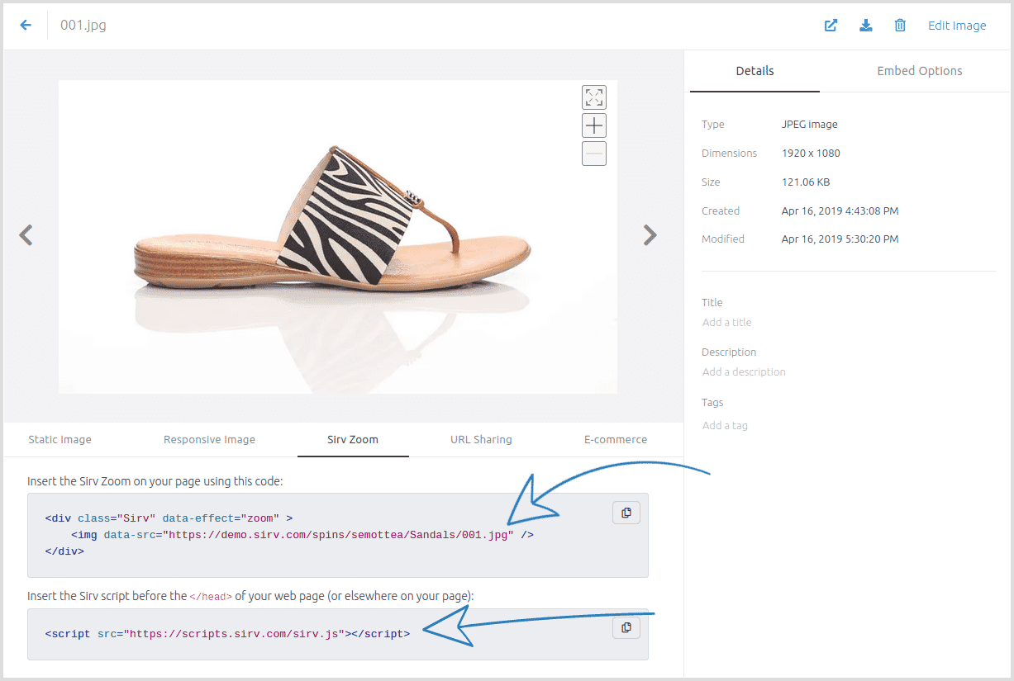Delete the image with trash icon

(x=900, y=26)
